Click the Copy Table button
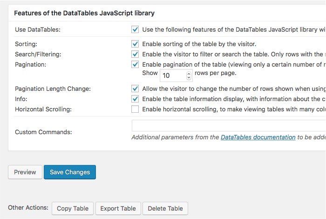Viewport: 326px width, 219px height. pos(73,208)
